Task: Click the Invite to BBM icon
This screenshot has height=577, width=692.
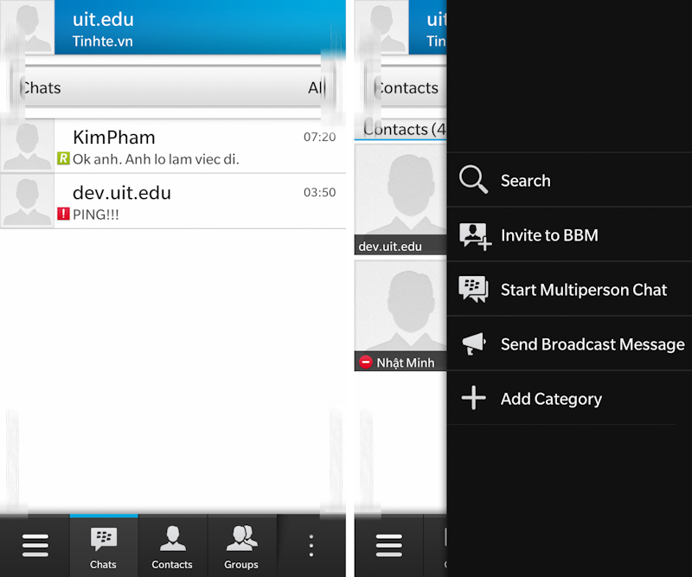Action: (475, 235)
